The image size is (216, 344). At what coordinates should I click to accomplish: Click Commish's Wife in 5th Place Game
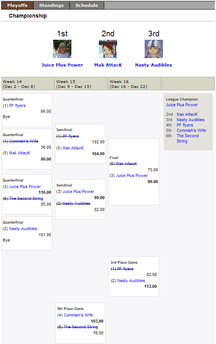tap(78, 315)
